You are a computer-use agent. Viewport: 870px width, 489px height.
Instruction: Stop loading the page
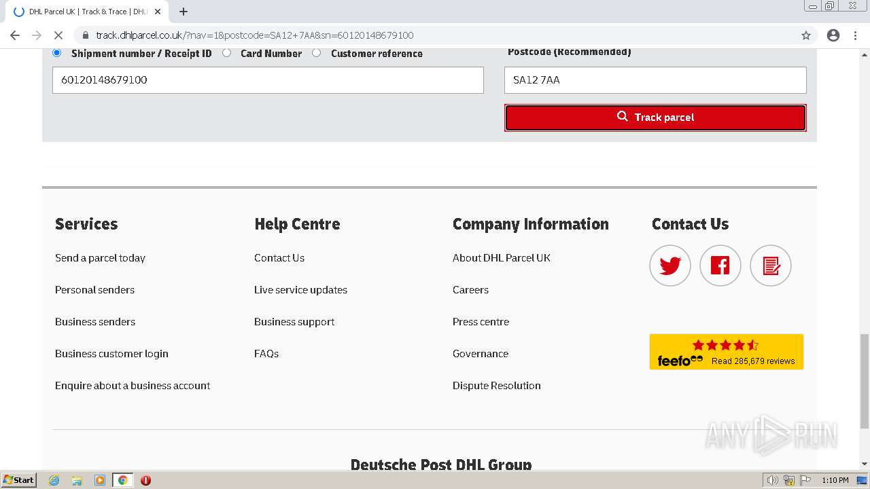[x=58, y=35]
